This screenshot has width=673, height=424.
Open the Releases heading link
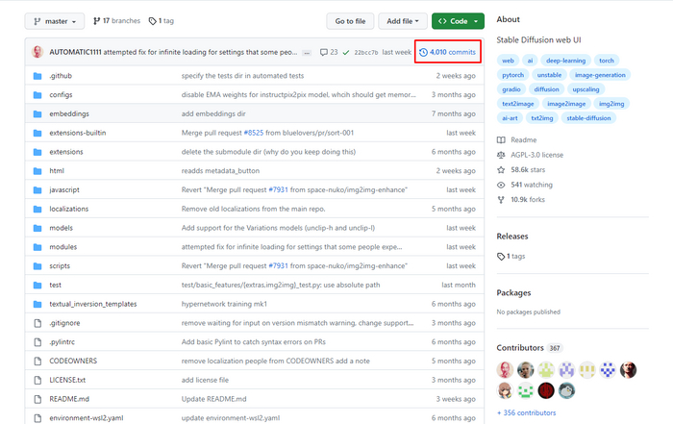[512, 237]
